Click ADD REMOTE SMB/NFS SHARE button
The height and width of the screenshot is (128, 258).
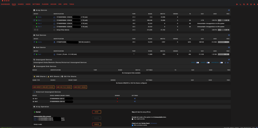pyautogui.click(x=43, y=87)
